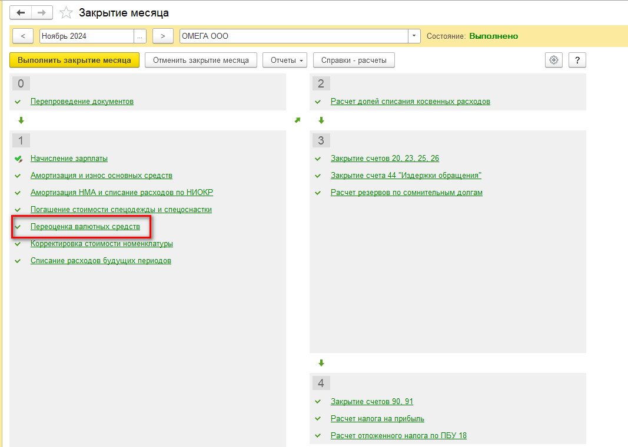Click Справки - расчеты button
Viewport: 628px width, 447px height.
354,60
